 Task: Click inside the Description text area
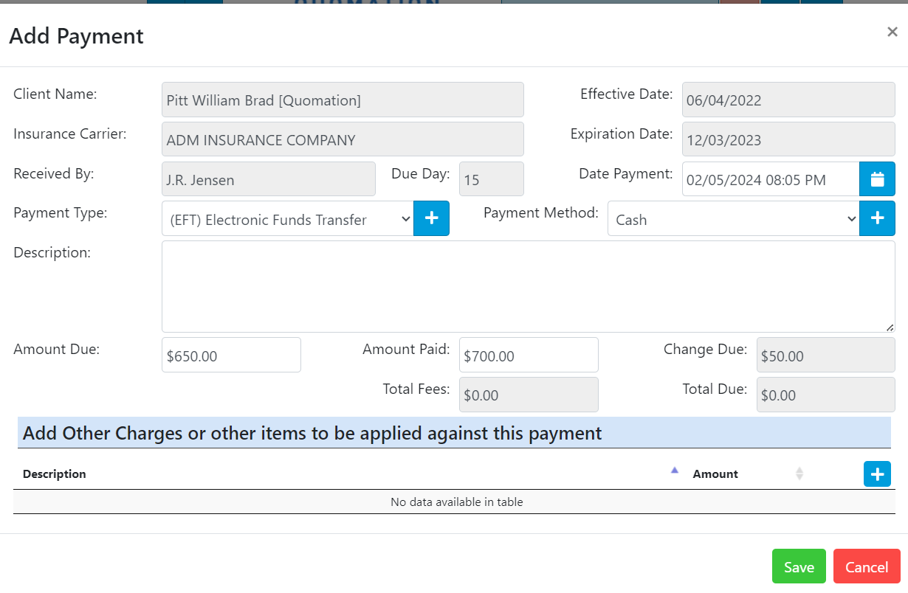coord(529,286)
